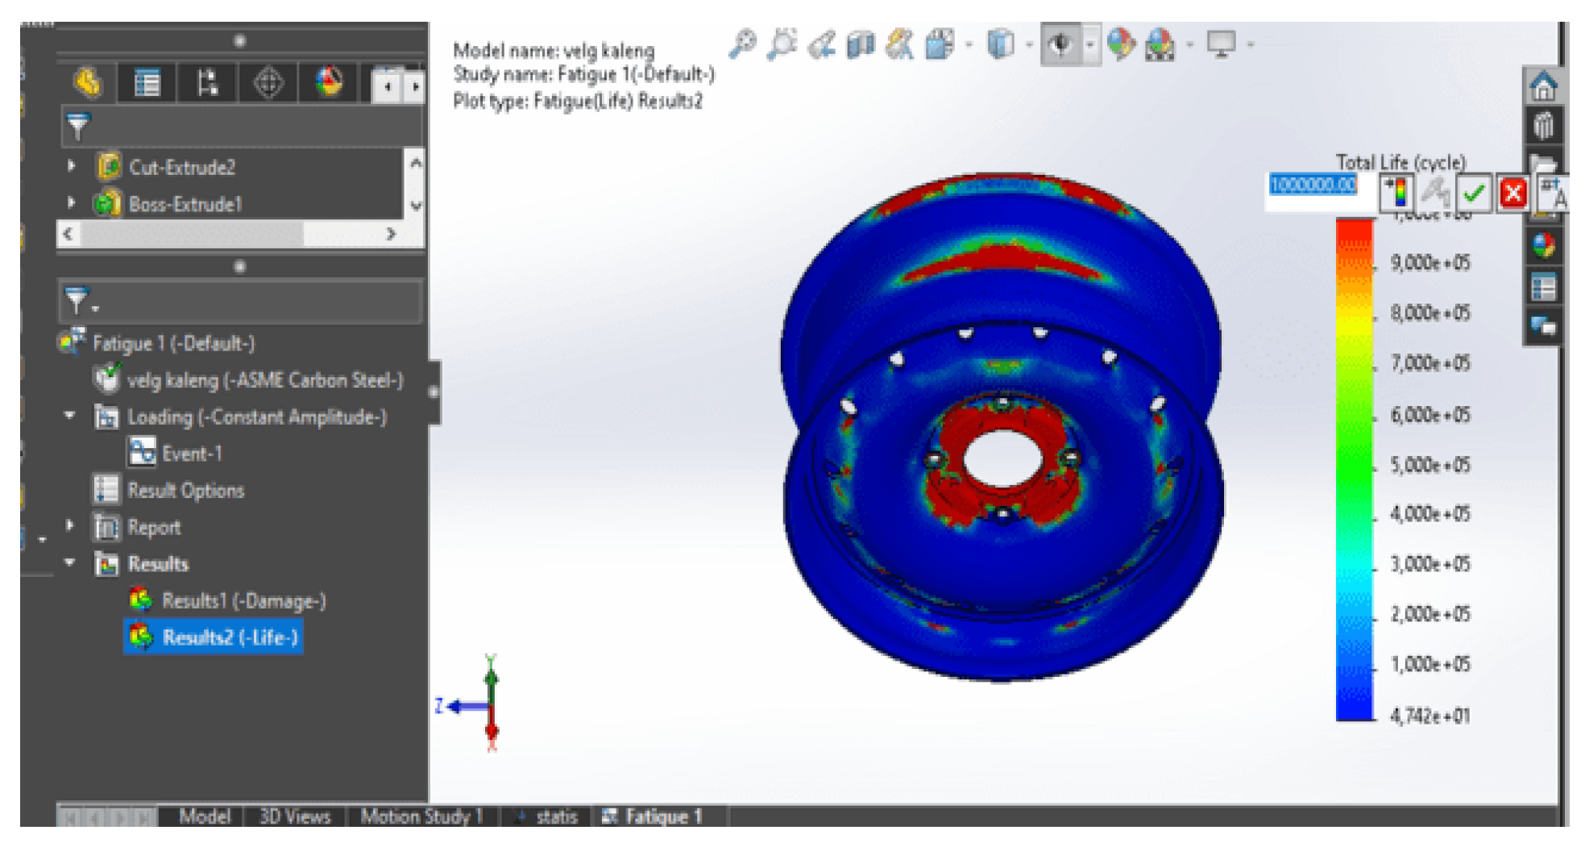Image resolution: width=1585 pixels, height=851 pixels.
Task: Click the SOLIDWORKS Resources home icon
Action: pos(1543,86)
